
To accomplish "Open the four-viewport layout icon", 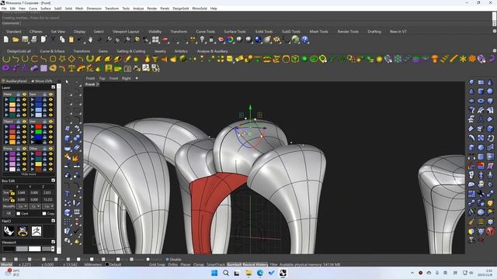I will pyautogui.click(x=155, y=40).
